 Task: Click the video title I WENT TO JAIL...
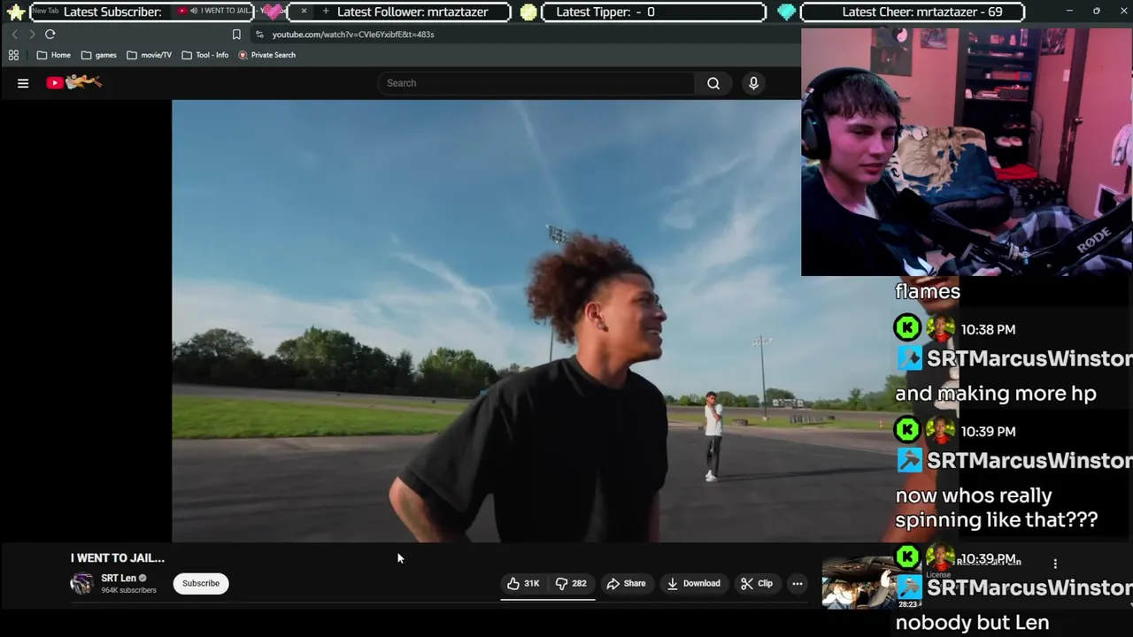coord(118,558)
